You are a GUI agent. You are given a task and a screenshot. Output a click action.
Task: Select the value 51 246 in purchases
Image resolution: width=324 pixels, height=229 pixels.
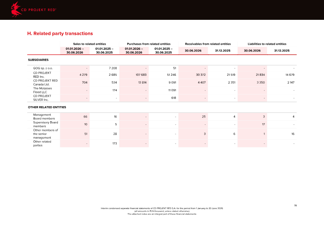click(x=171, y=75)
